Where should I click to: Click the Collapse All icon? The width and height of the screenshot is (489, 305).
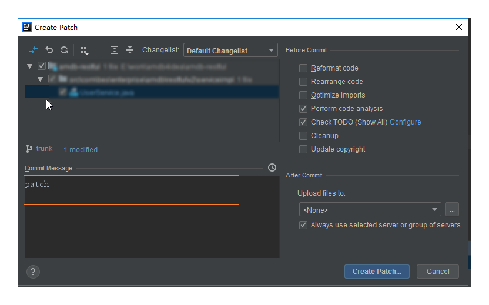pos(130,50)
